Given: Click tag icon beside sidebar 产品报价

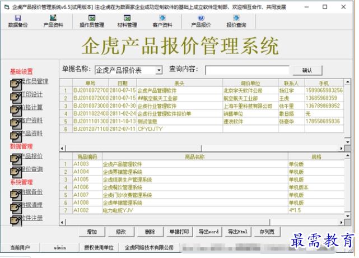Looking at the screenshot, I should pos(16,159).
